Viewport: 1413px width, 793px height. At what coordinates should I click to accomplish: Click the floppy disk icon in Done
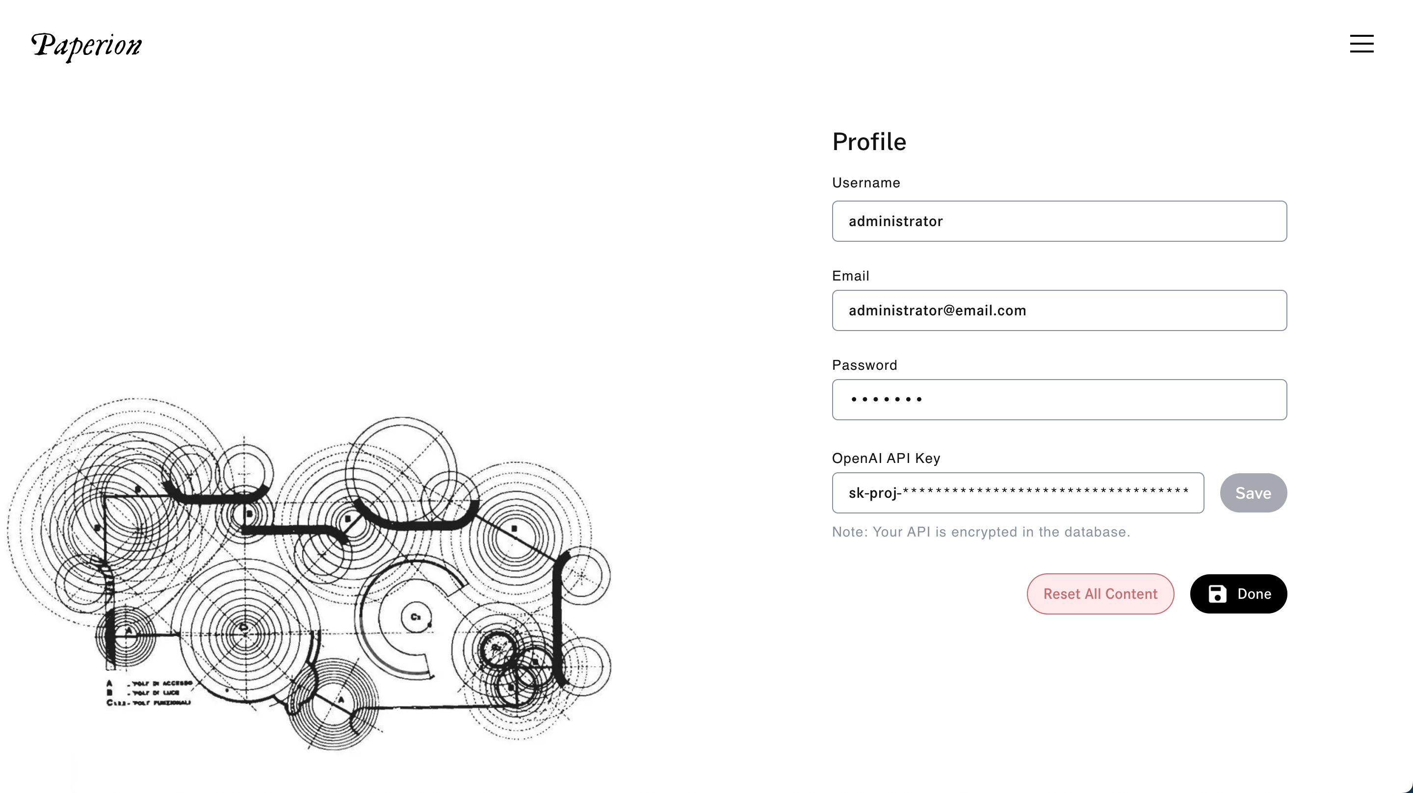[x=1217, y=593]
